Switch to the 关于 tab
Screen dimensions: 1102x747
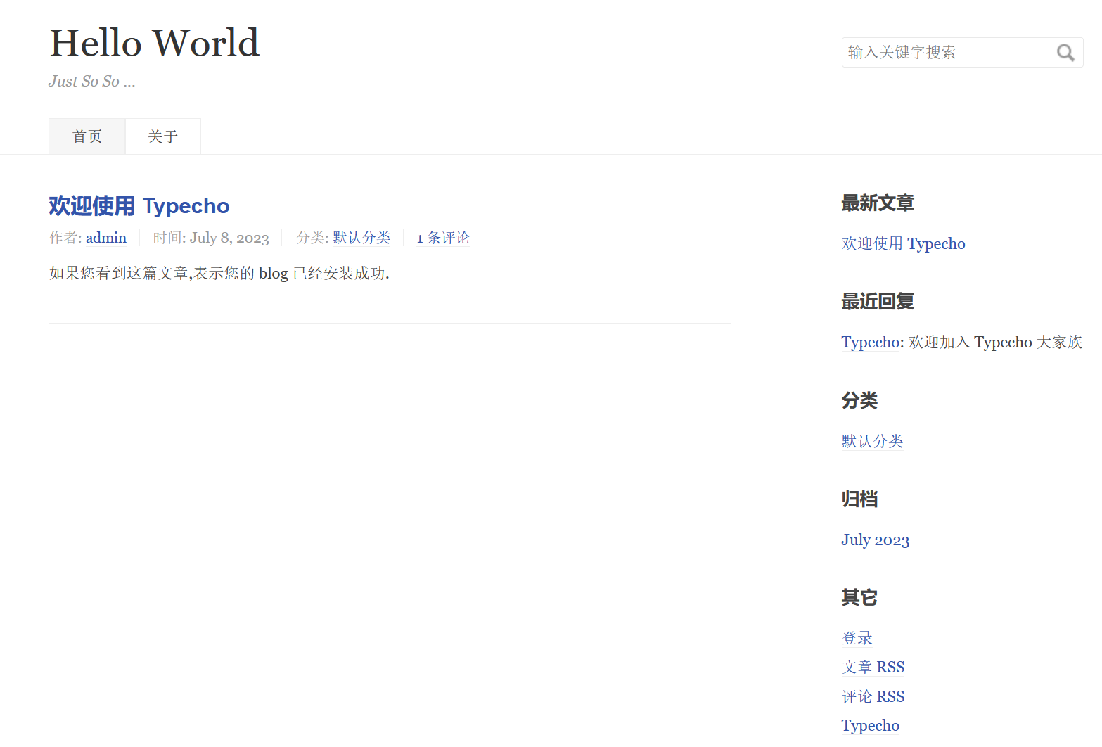[x=162, y=136]
